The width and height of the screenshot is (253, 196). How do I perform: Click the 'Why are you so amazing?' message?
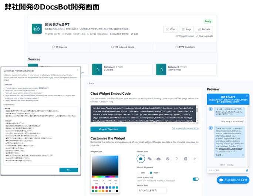click(x=232, y=121)
